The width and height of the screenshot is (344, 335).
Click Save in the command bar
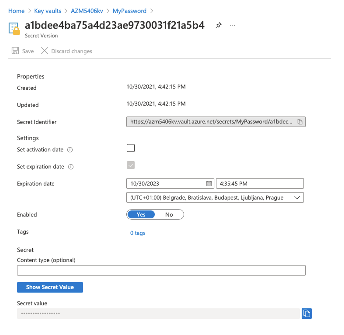pyautogui.click(x=23, y=51)
